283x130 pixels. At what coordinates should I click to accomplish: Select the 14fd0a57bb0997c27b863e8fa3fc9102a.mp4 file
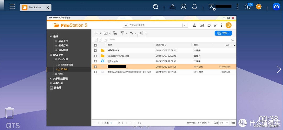coord(129,72)
